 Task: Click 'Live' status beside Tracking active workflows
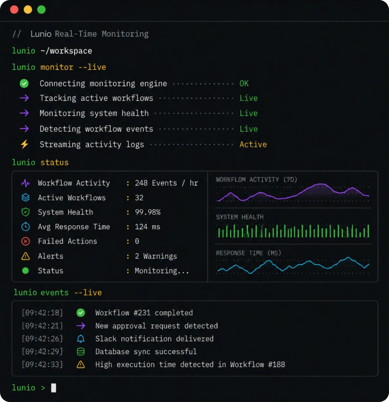pos(249,98)
